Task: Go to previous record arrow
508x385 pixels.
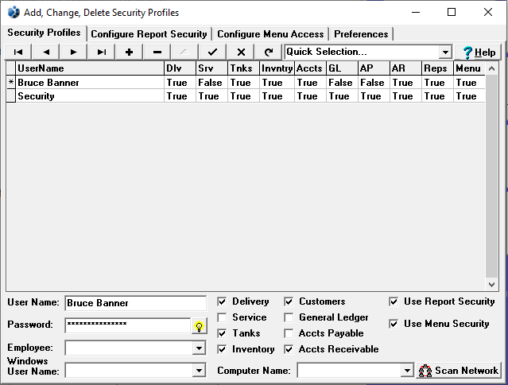Action: point(45,52)
